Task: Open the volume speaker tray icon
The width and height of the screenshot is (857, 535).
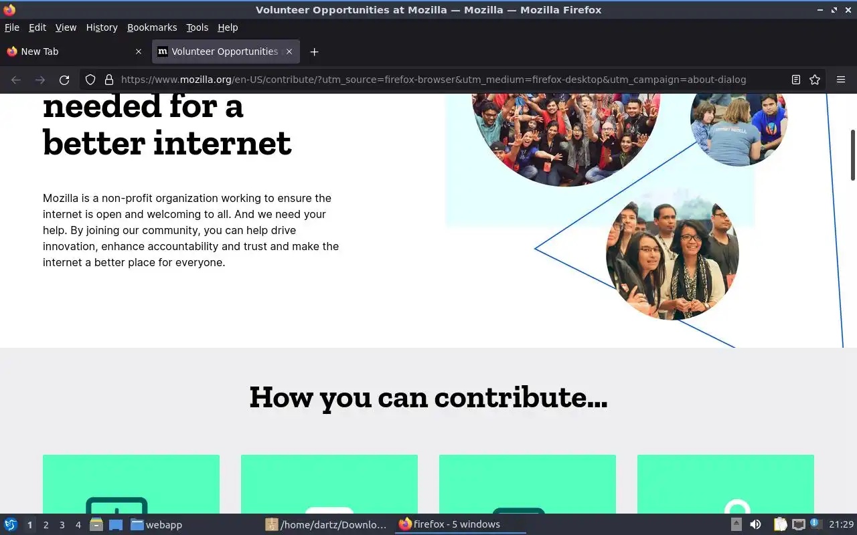Action: click(x=755, y=525)
